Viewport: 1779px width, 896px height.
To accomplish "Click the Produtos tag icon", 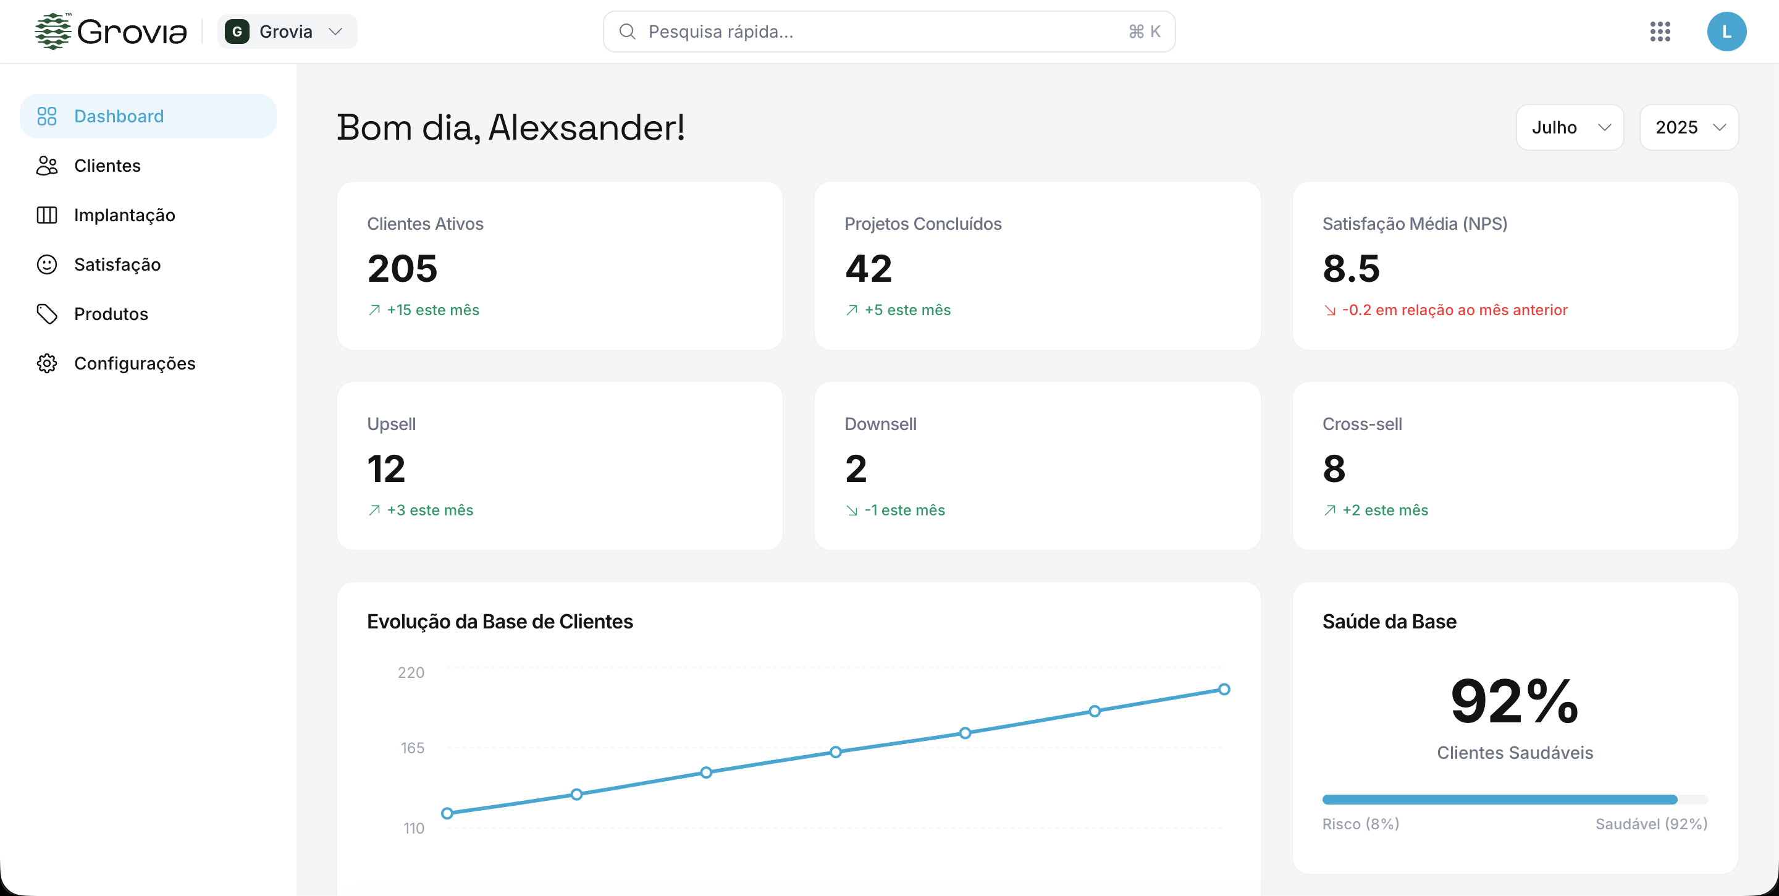I will [x=47, y=314].
